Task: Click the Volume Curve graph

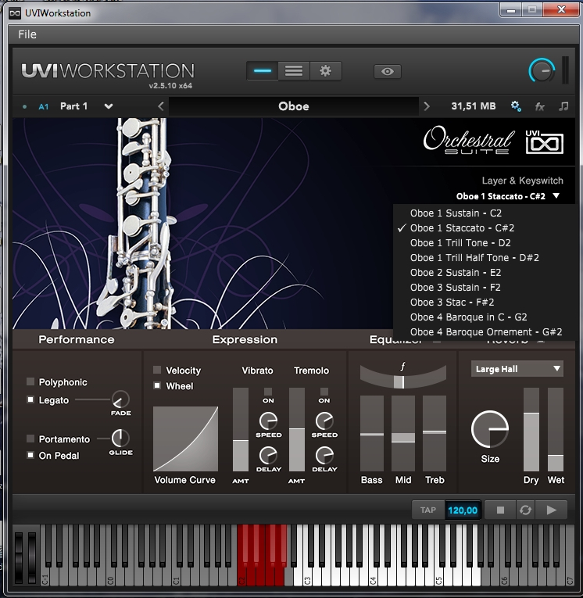Action: 186,439
